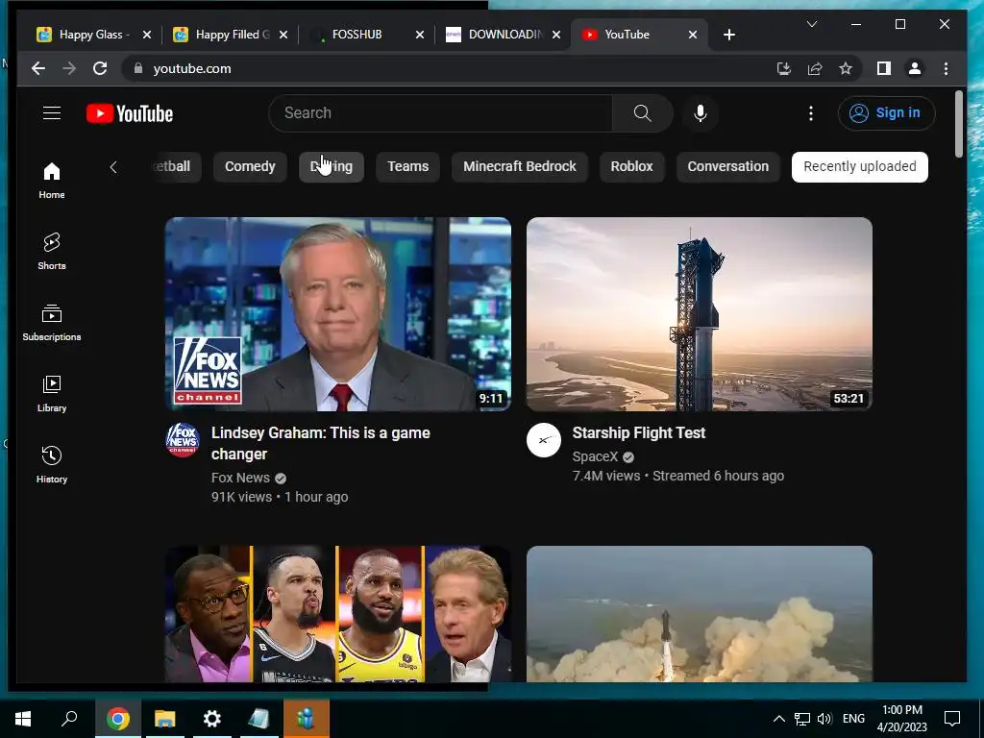
Task: Expand the tab search dropdown
Action: [811, 24]
